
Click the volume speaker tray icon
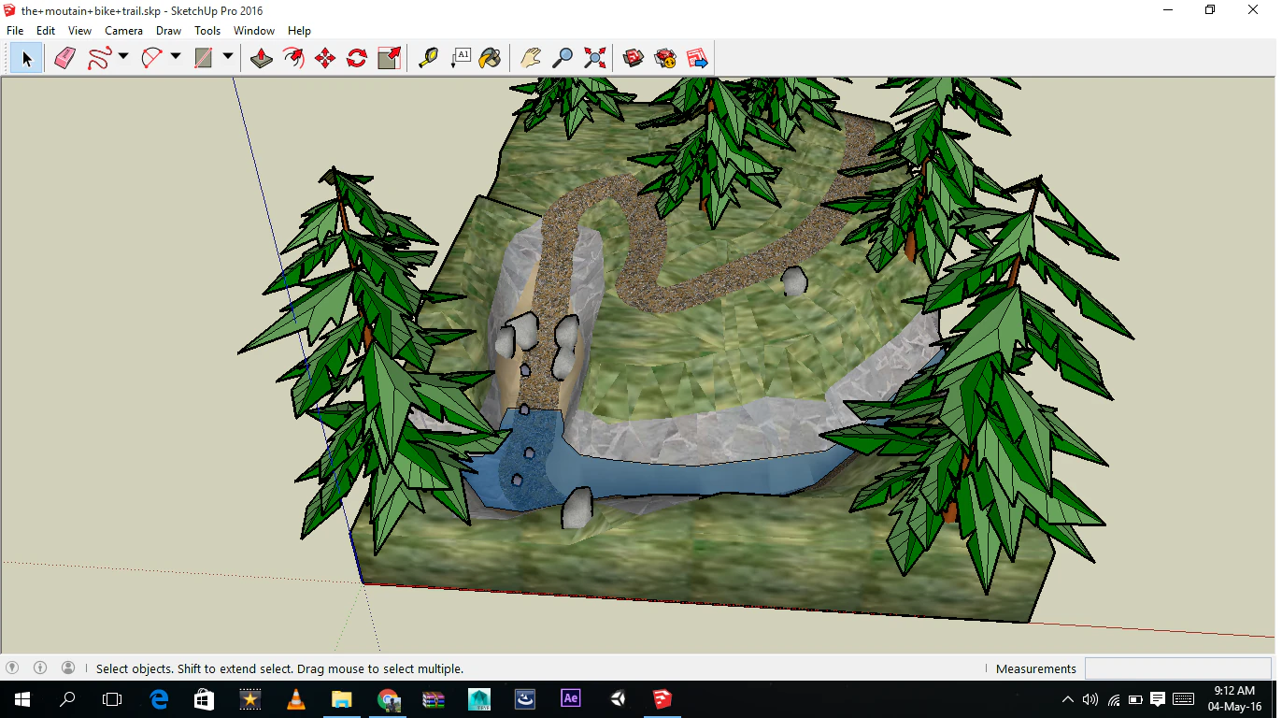point(1090,699)
